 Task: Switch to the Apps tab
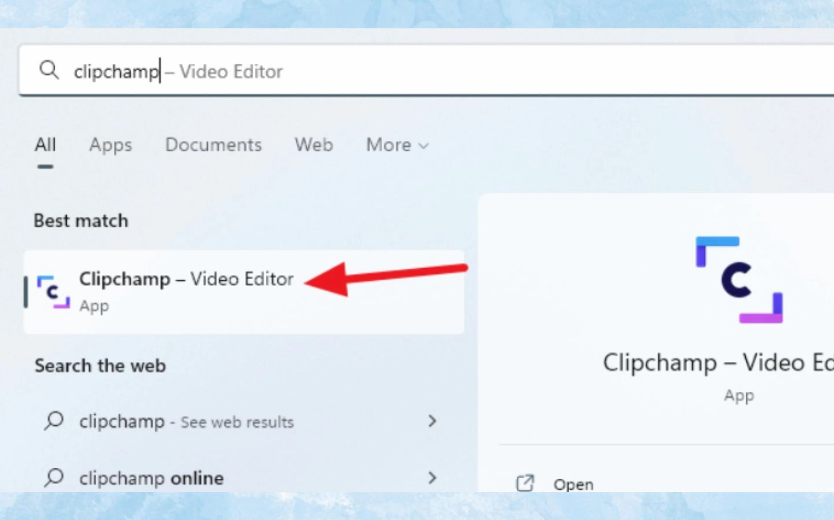coord(110,145)
